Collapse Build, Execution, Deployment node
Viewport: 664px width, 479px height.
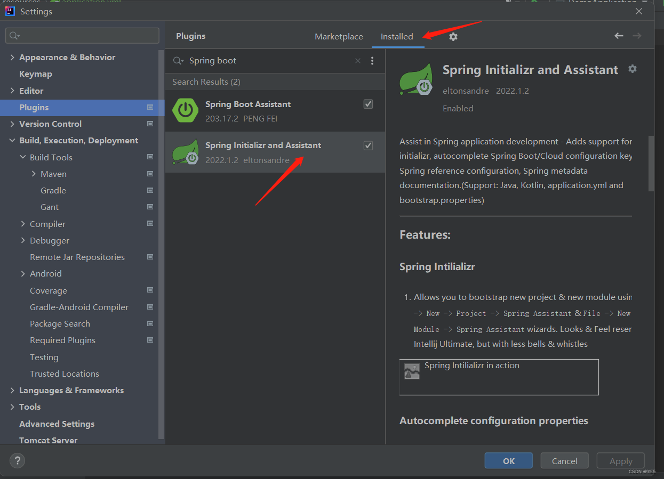(x=12, y=140)
